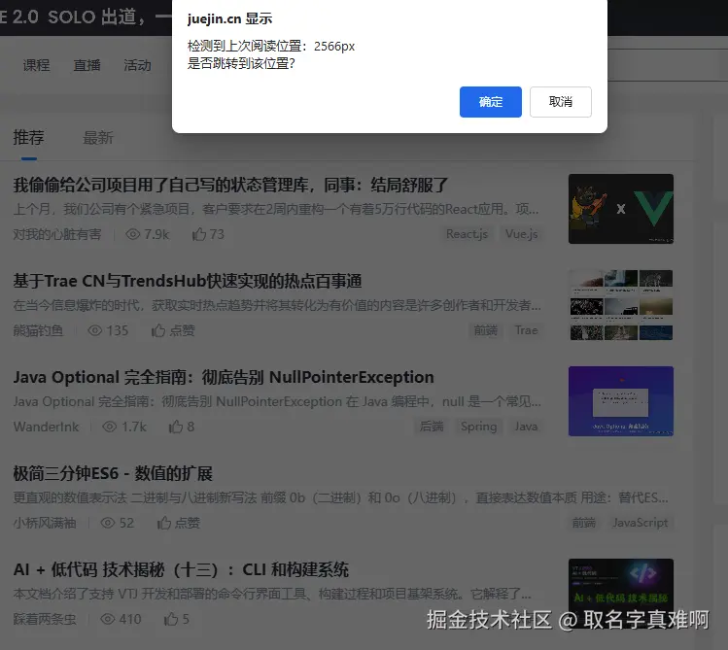728x650 pixels.
Task: Open author profile 熊猫钓鱼
Action: click(38, 330)
